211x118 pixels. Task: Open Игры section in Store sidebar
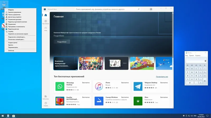(46, 29)
